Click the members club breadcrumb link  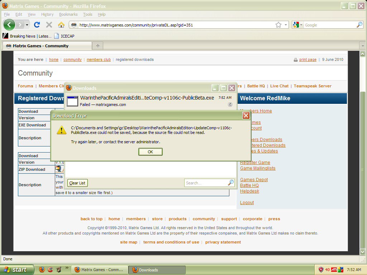pyautogui.click(x=99, y=60)
